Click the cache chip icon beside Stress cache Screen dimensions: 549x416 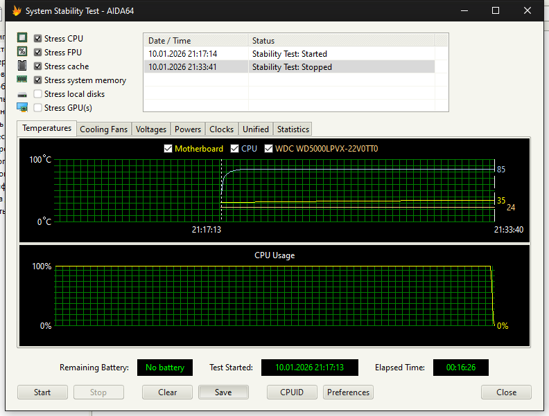click(x=22, y=66)
